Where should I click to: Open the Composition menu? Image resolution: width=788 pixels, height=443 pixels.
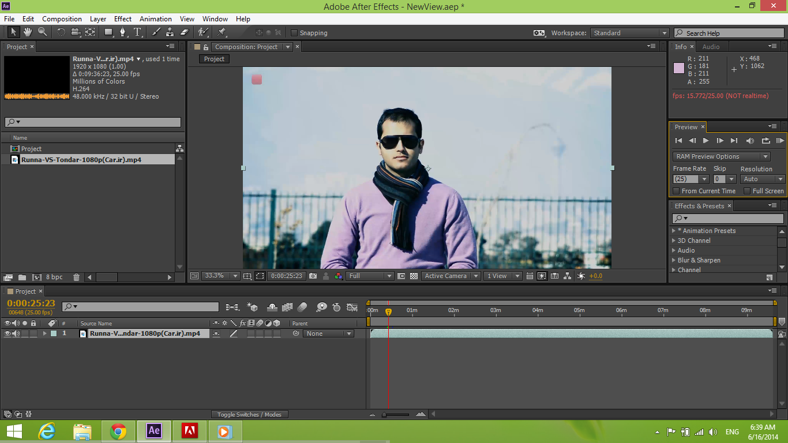point(62,19)
